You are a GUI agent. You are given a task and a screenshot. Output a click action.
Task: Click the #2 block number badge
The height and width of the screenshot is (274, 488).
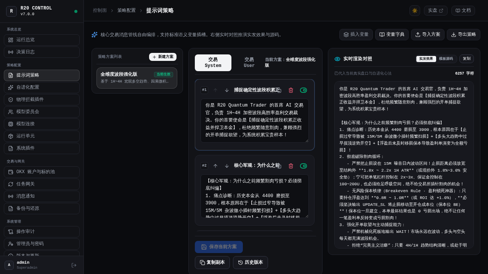[204, 166]
